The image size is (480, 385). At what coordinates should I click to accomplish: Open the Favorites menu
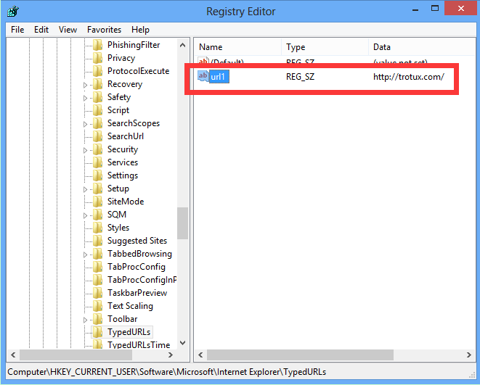coord(104,30)
